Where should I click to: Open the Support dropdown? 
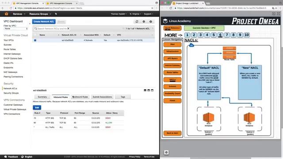(149, 14)
